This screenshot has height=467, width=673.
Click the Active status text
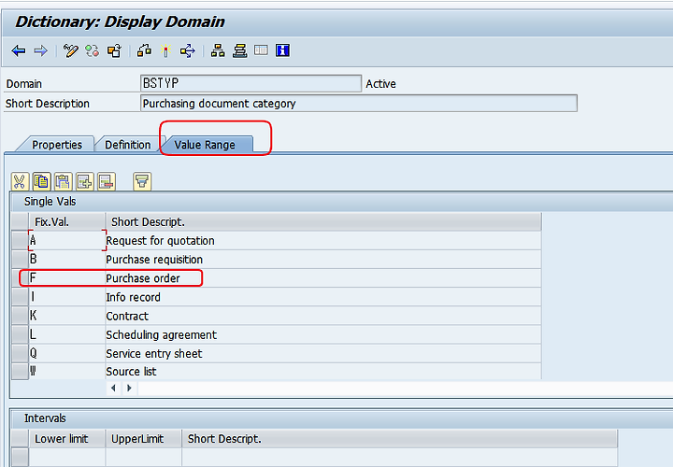380,84
